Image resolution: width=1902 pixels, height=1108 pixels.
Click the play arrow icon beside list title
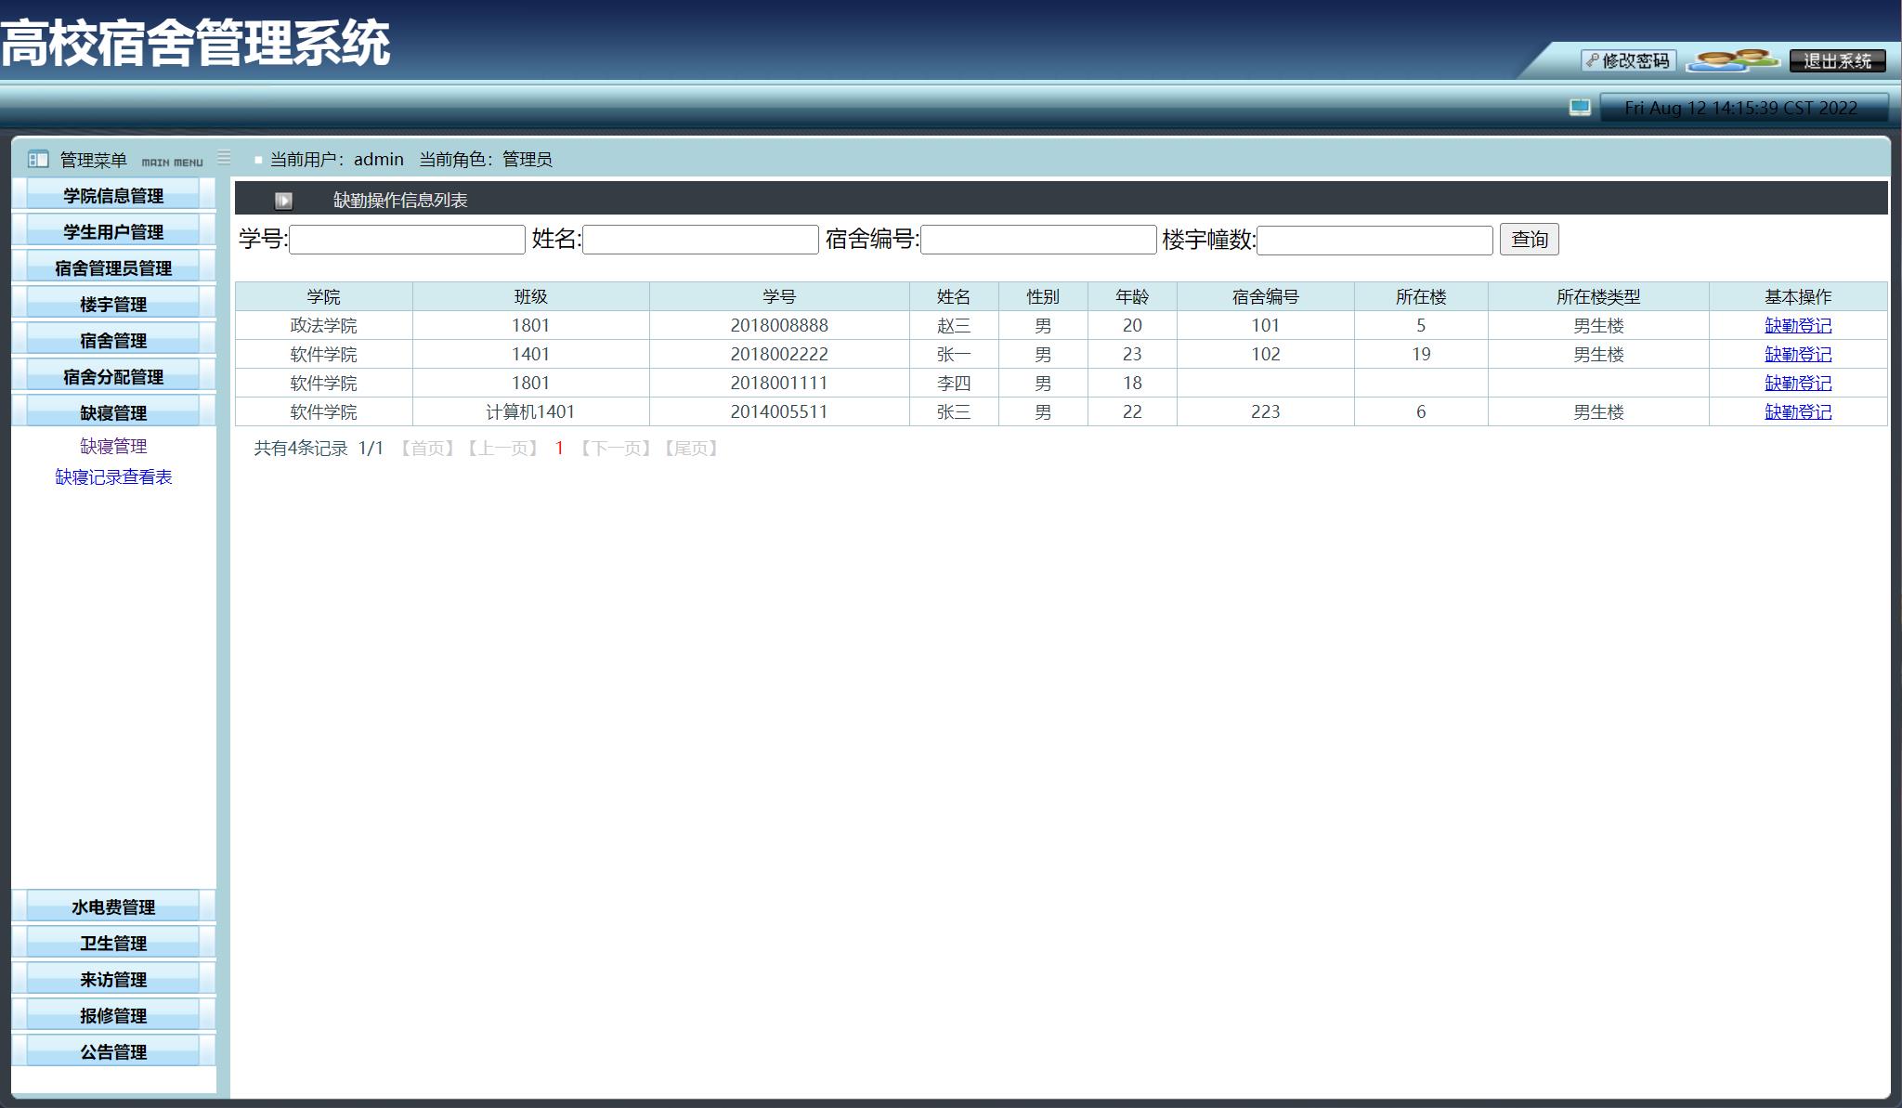(283, 201)
